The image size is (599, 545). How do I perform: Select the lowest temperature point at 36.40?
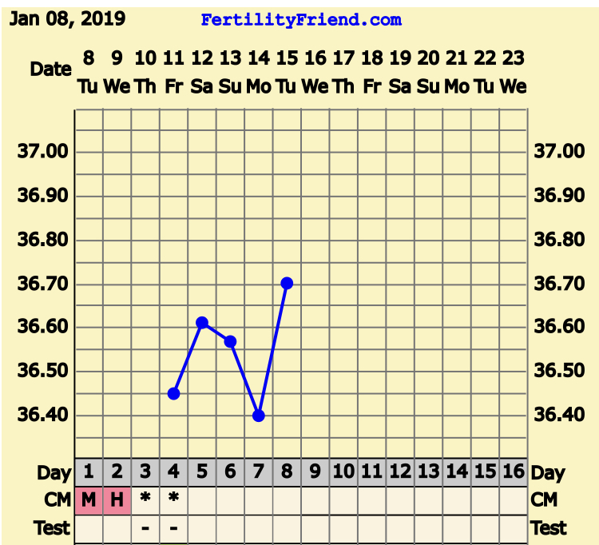click(x=258, y=416)
